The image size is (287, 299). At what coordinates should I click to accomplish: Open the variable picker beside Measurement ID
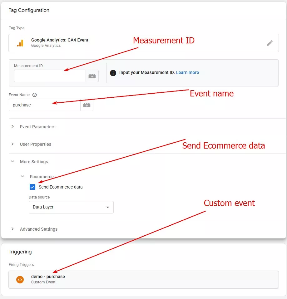[x=92, y=76]
